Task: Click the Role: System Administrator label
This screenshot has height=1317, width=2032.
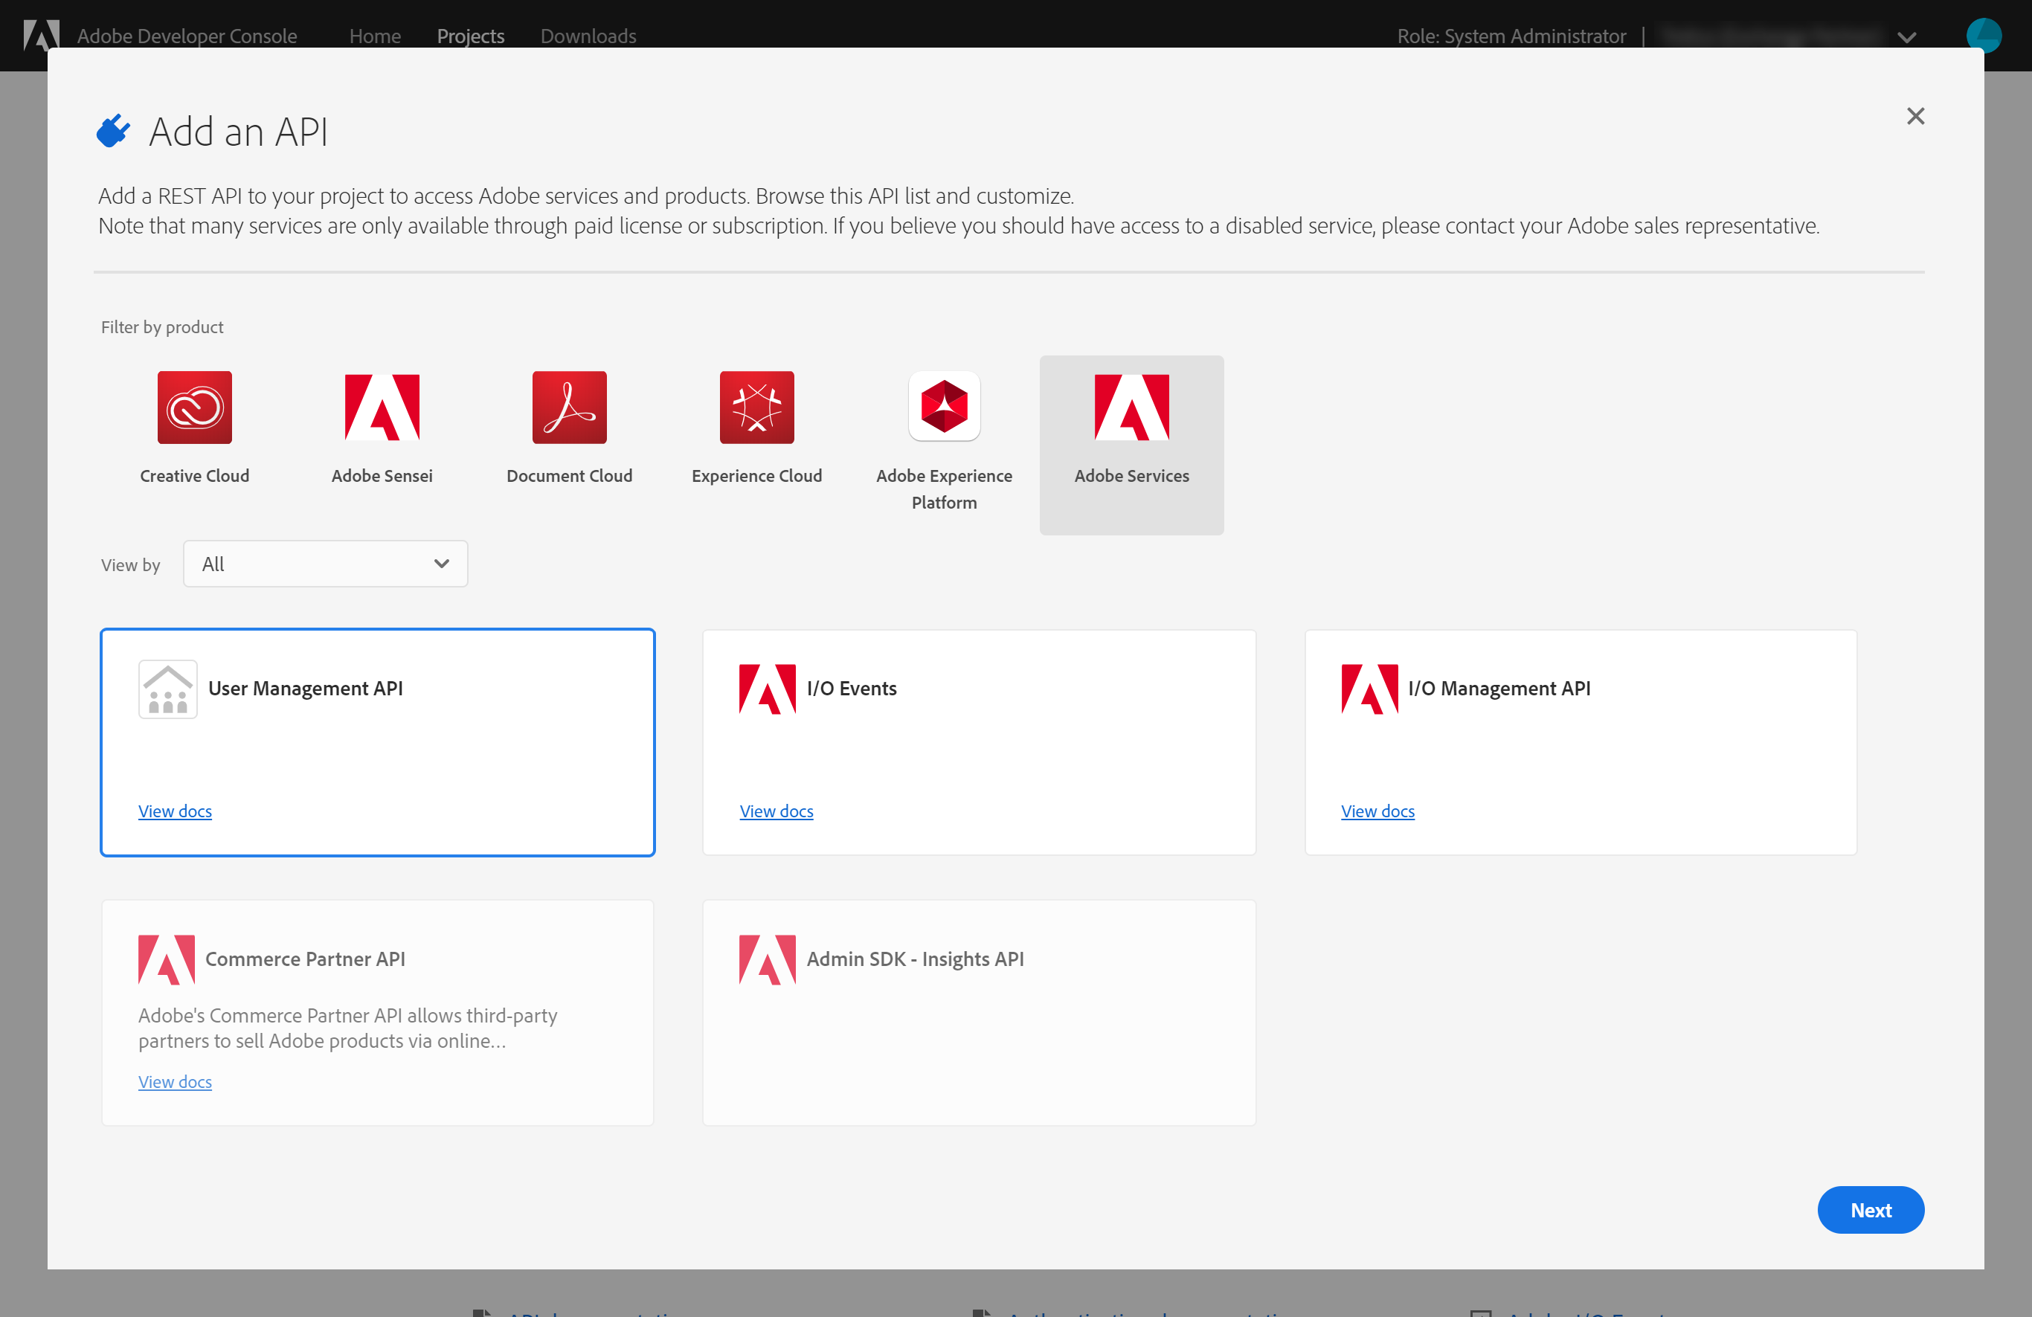Action: tap(1511, 36)
